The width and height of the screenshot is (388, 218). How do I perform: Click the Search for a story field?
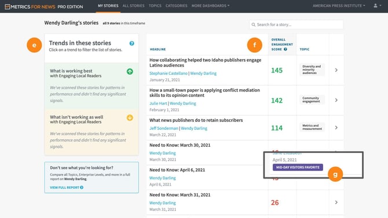(296, 24)
